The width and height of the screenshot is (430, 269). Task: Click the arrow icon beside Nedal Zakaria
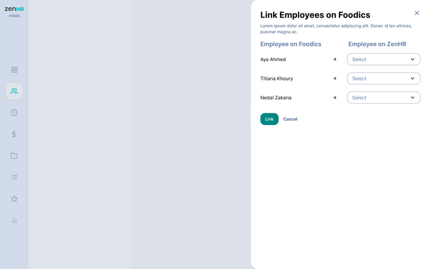[x=334, y=98]
